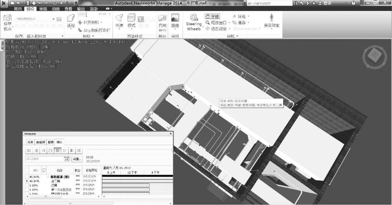The width and height of the screenshot is (392, 205).
Task: Expand the 模式 render mode dropdown
Action: coord(131,26)
